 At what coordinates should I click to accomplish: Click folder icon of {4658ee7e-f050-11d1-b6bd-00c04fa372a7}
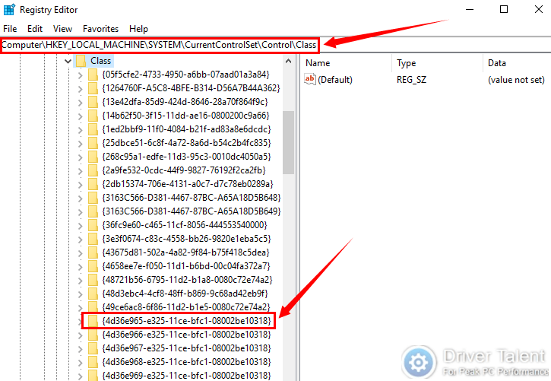[x=93, y=266]
